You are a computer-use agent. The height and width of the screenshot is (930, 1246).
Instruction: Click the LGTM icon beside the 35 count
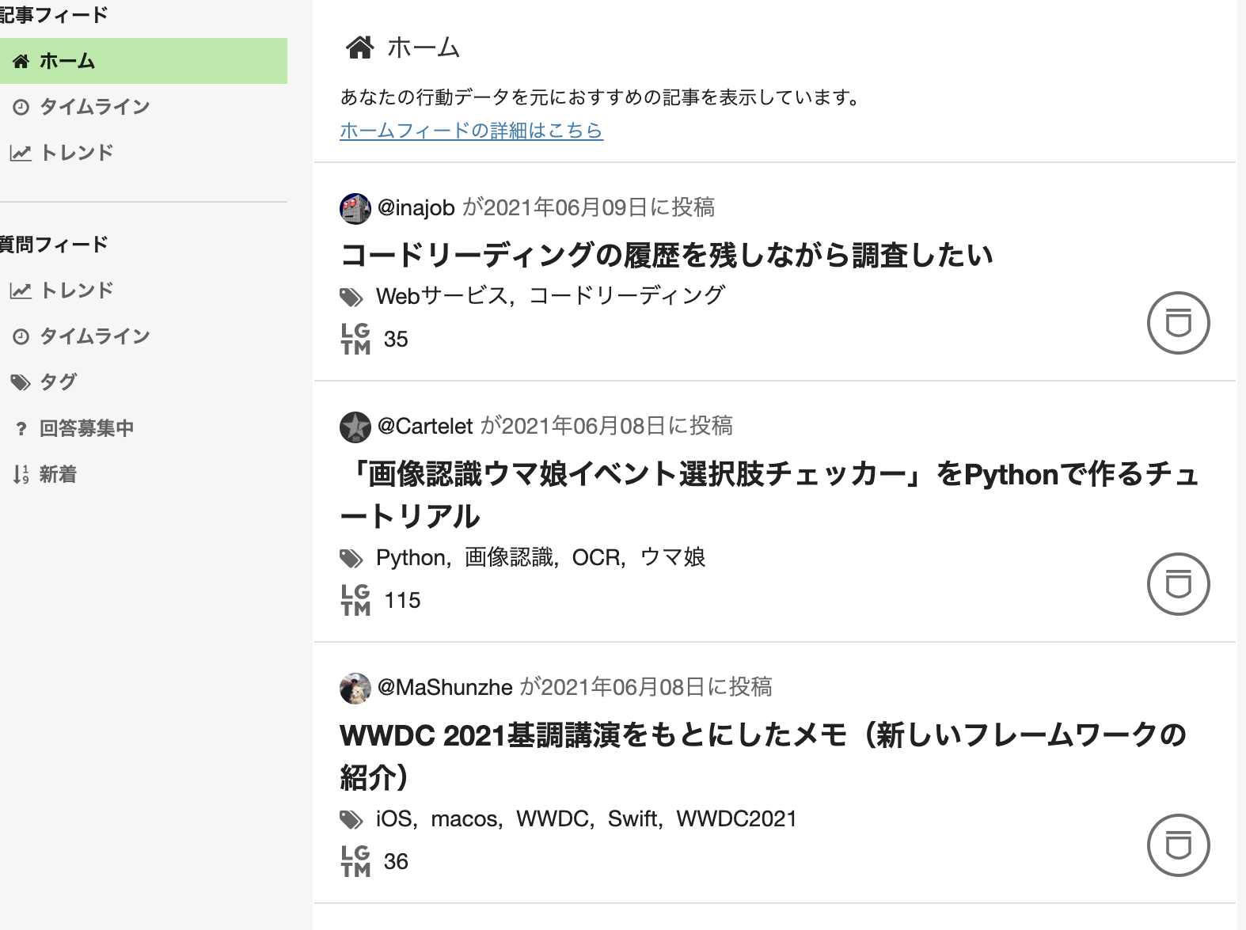pos(356,339)
